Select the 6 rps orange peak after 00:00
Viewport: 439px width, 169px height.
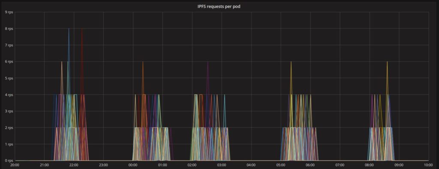(x=143, y=62)
